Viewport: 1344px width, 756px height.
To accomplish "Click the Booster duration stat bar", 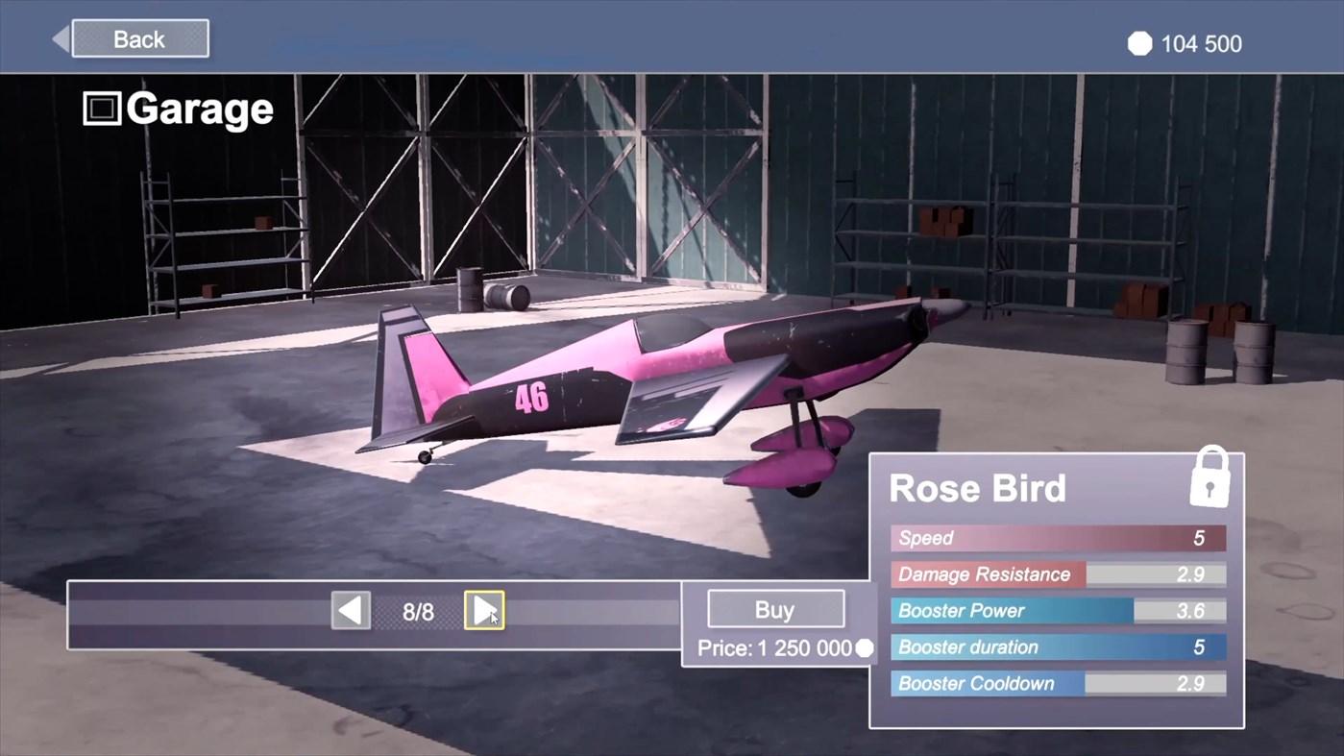I will 1057,647.
